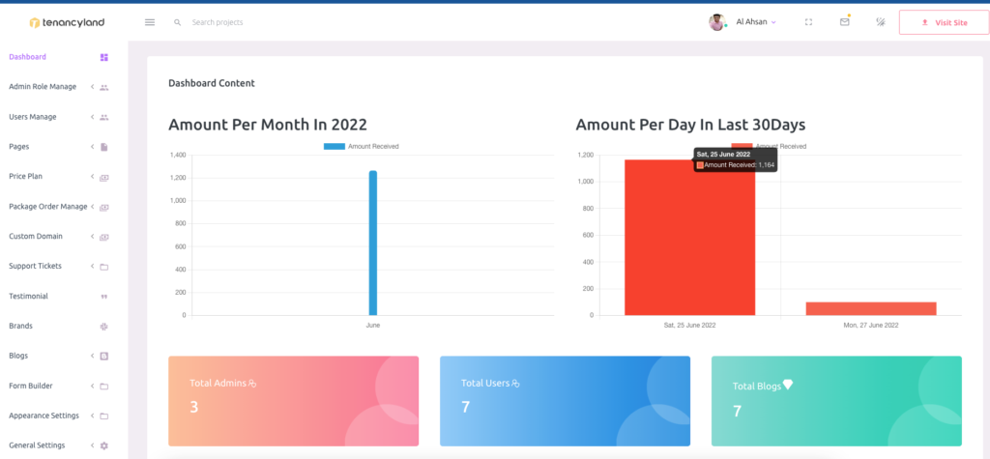Click the Dashboard grid icon
This screenshot has width=990, height=459.
[104, 57]
